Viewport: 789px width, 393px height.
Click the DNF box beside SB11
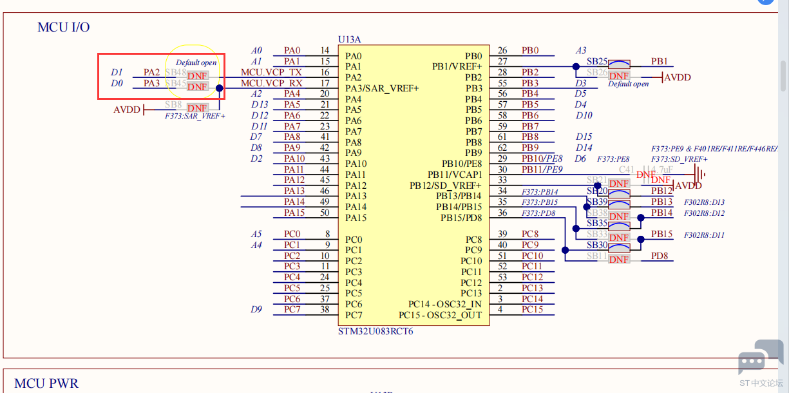(x=619, y=259)
